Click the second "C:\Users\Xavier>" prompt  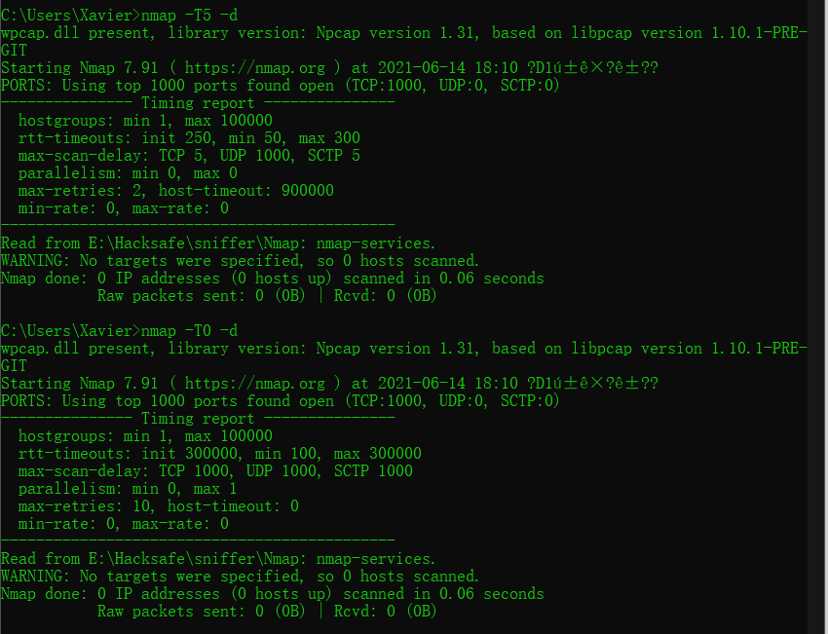click(x=70, y=330)
